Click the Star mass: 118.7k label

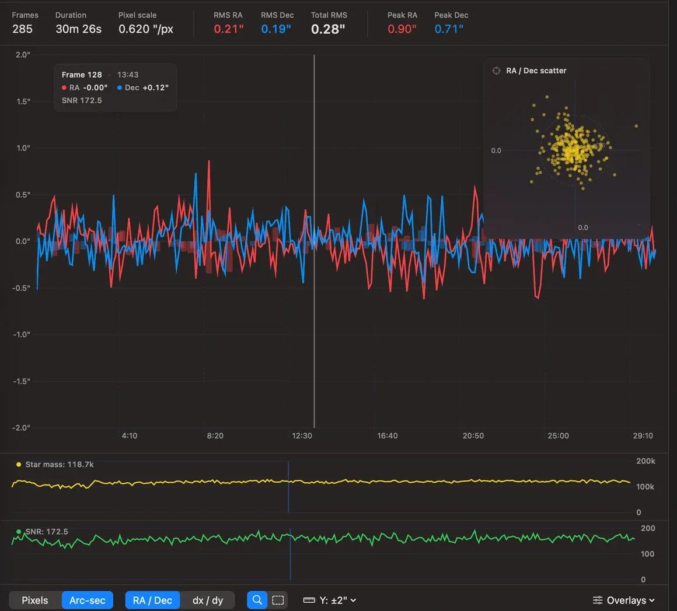[60, 465]
